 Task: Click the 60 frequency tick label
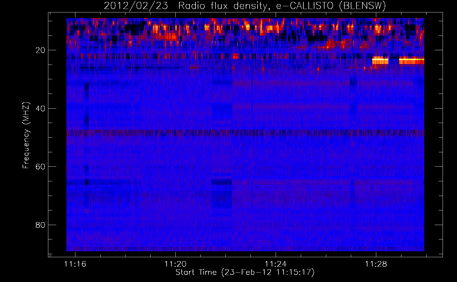(40, 167)
